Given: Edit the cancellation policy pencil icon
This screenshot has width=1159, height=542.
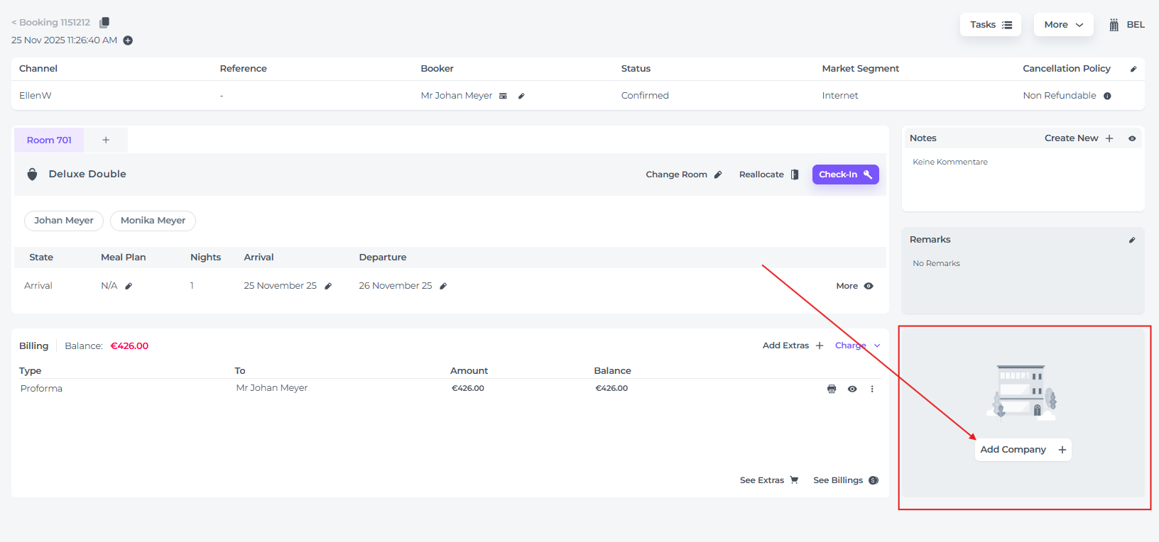Looking at the screenshot, I should pos(1133,69).
